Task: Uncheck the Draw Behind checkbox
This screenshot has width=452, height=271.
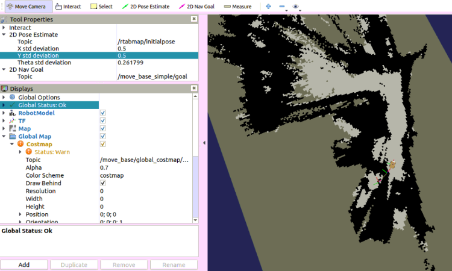Action: (103, 183)
